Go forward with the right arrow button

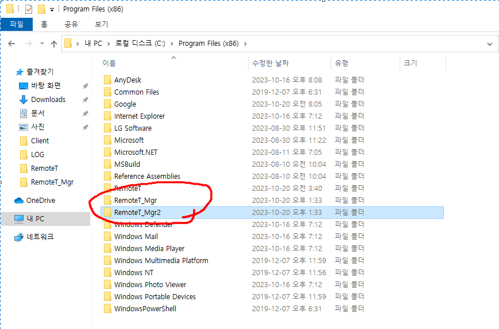coord(29,44)
